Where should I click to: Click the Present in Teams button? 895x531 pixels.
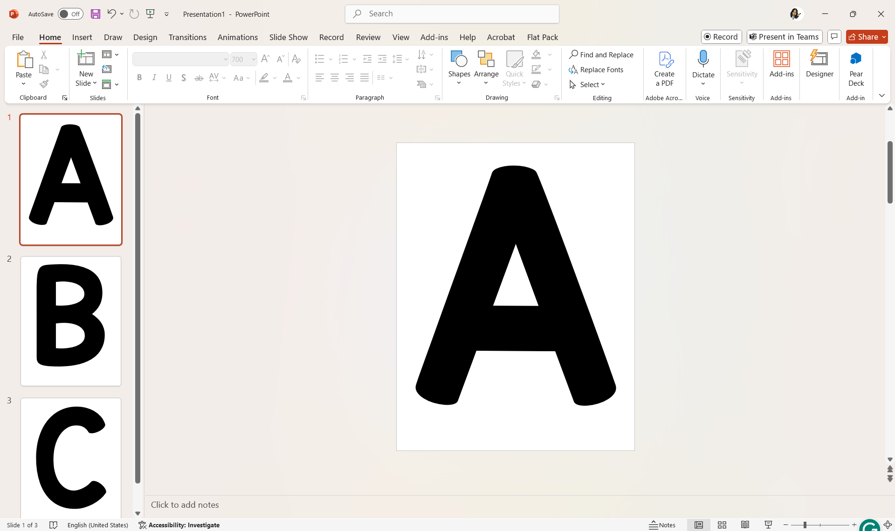click(784, 36)
